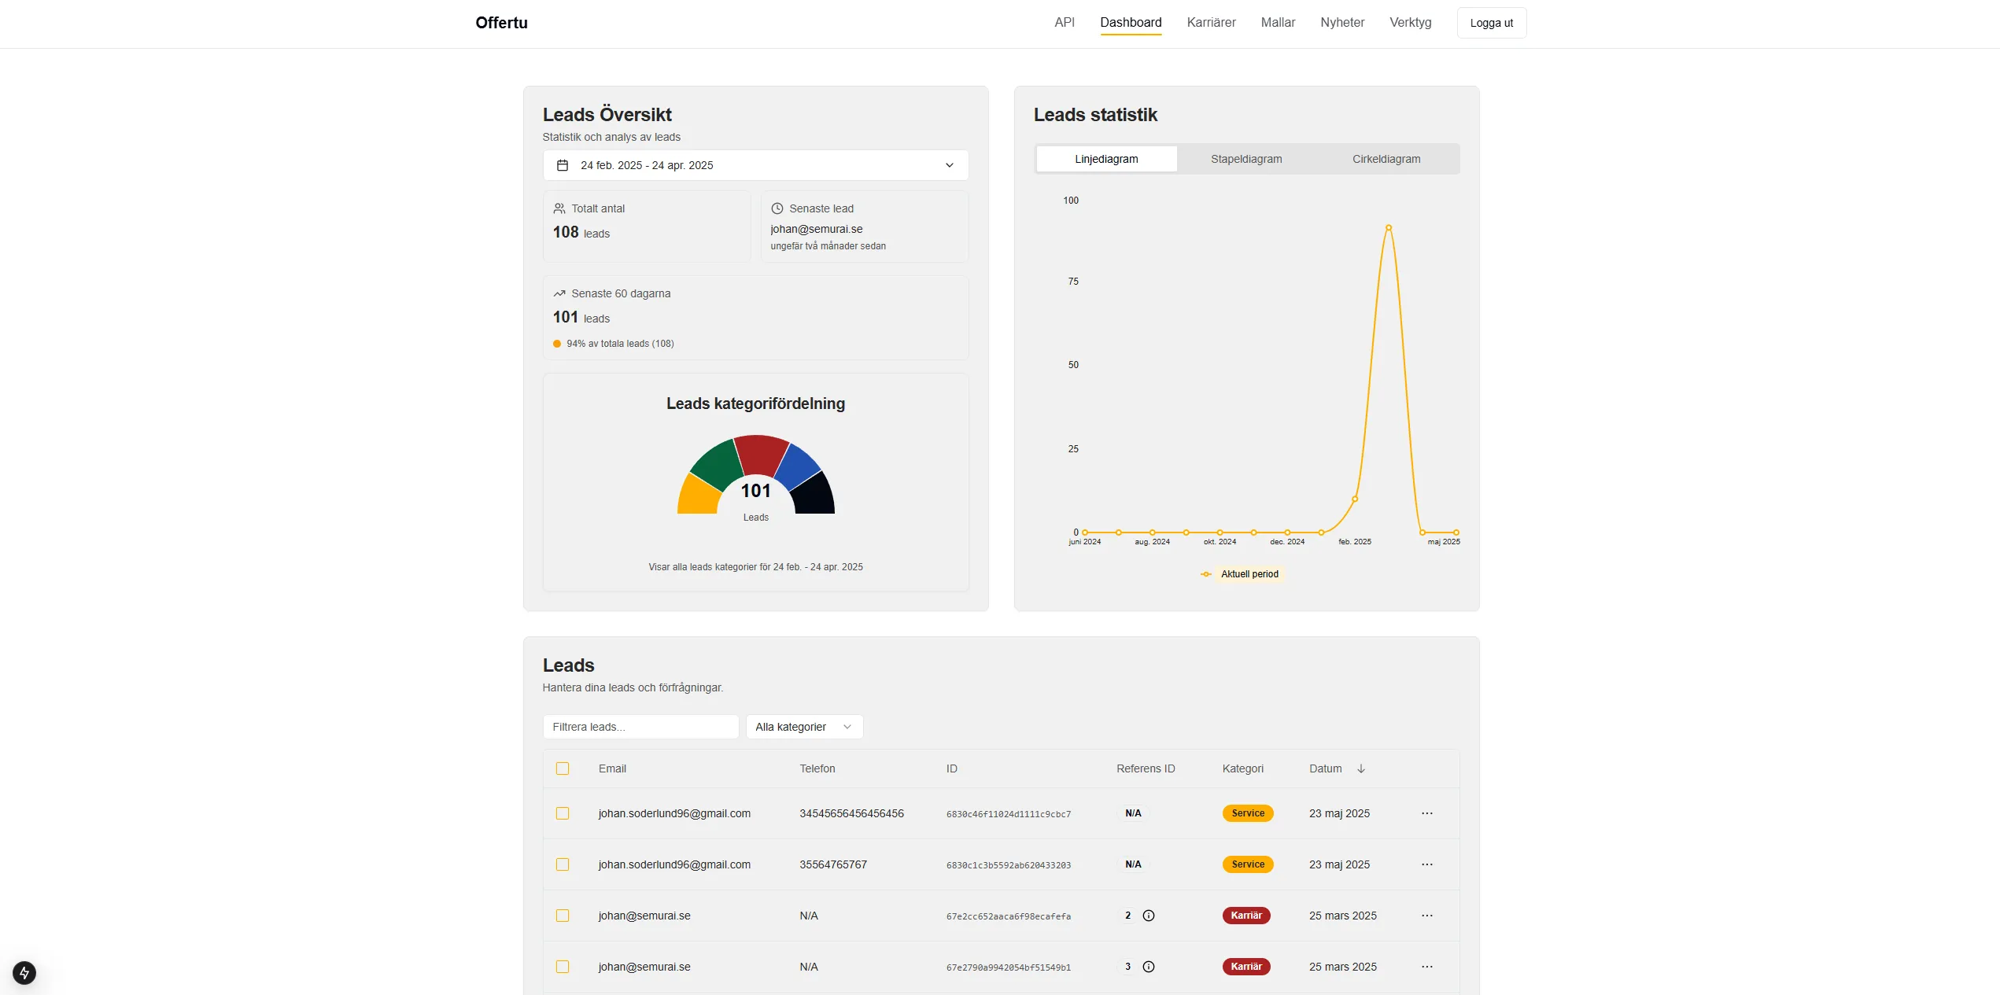Open Mallar in top navigation
2000x995 pixels.
(x=1278, y=22)
